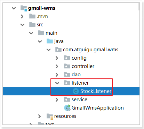Select the listener label

80,83
